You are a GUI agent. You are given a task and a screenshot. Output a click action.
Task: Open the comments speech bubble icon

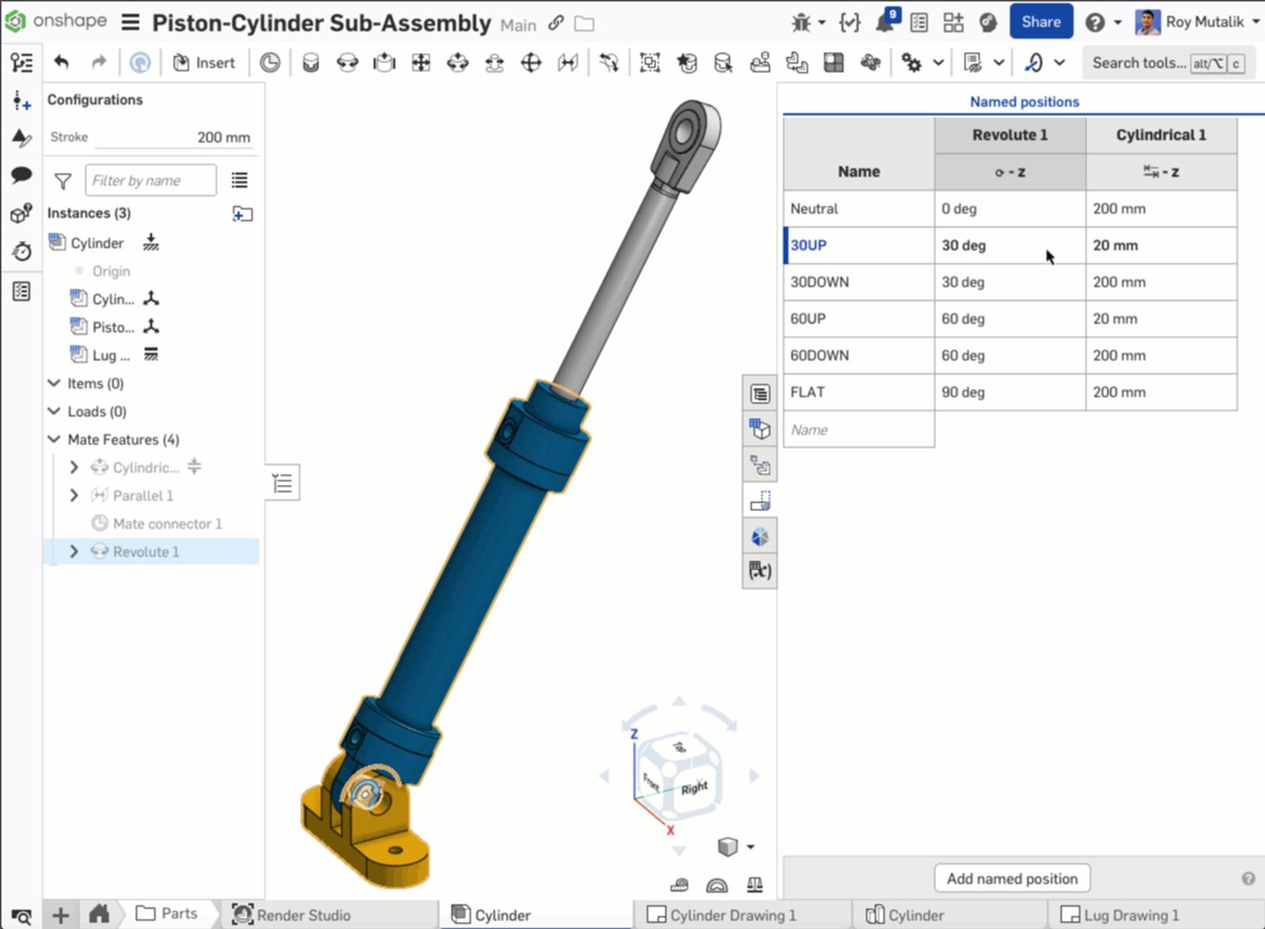tap(21, 175)
